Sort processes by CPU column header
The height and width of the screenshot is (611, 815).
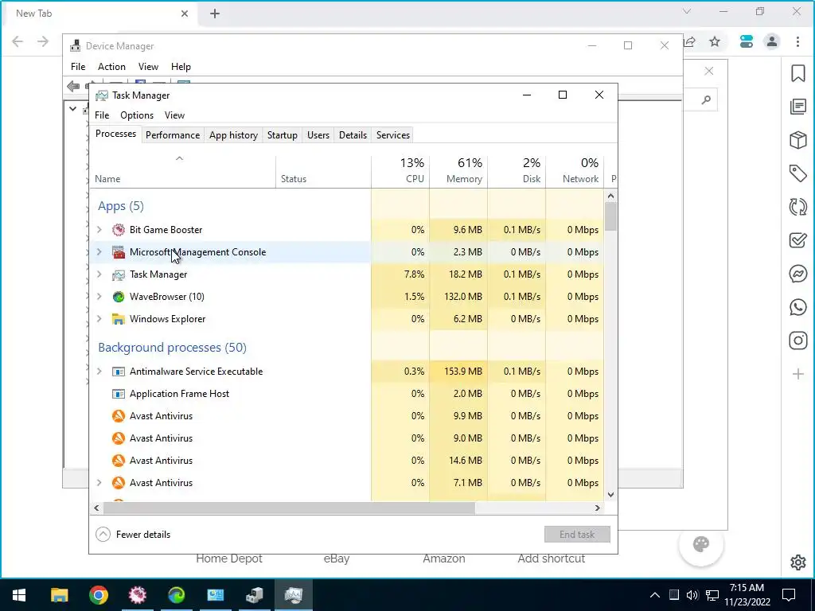point(400,171)
